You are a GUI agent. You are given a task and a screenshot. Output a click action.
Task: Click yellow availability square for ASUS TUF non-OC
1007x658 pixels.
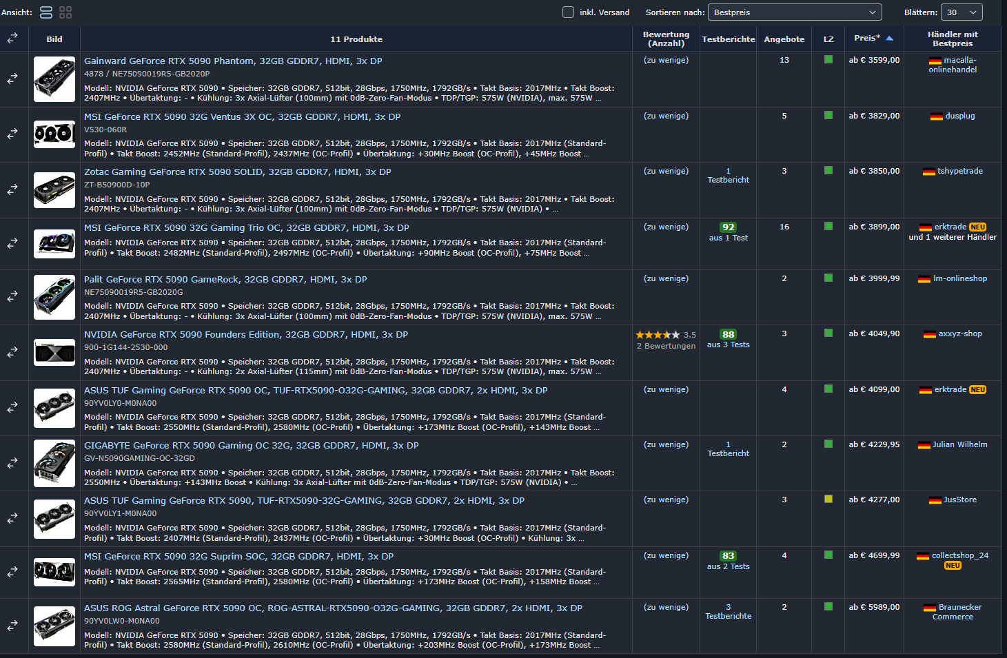[x=828, y=500]
